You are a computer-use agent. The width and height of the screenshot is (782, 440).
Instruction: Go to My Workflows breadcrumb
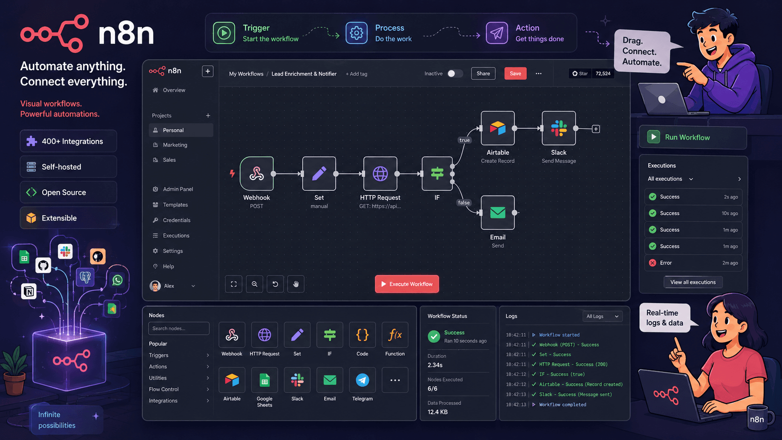pyautogui.click(x=246, y=74)
